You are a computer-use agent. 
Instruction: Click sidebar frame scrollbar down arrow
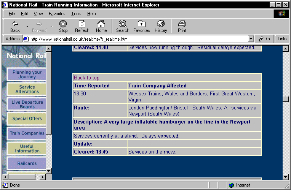(x=49, y=171)
